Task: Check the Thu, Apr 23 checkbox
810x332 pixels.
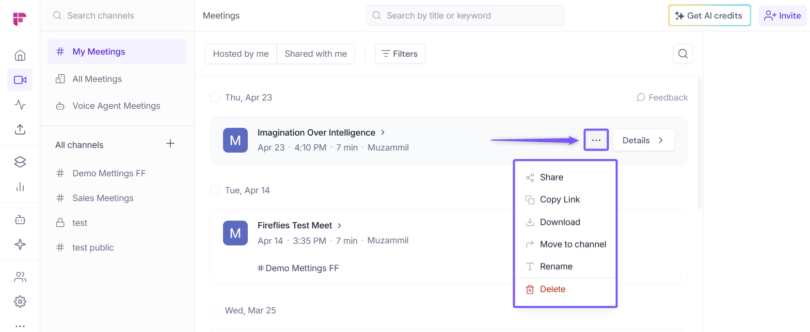Action: (x=215, y=97)
